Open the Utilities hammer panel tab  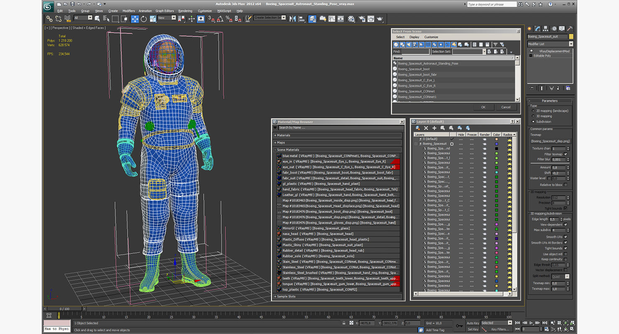tap(569, 29)
